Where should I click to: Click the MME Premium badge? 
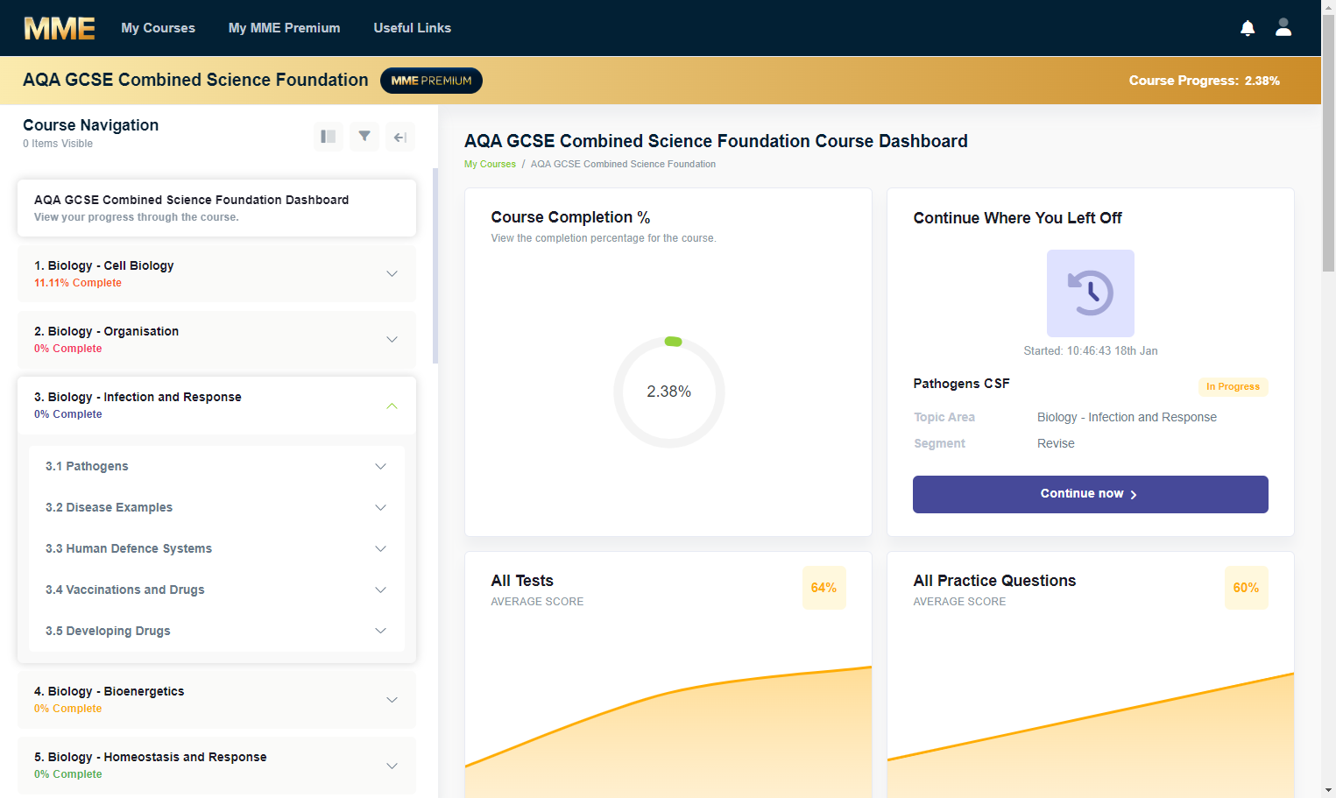[x=431, y=81]
